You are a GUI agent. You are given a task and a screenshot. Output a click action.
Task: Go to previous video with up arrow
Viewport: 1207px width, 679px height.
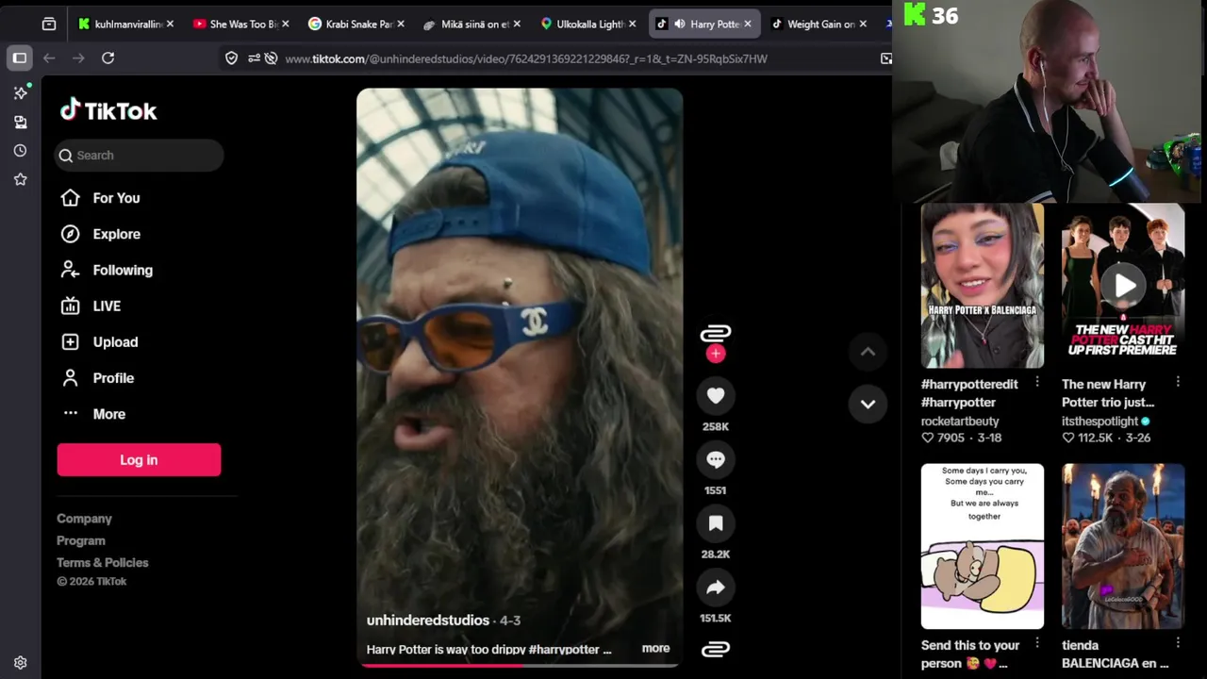(x=868, y=352)
